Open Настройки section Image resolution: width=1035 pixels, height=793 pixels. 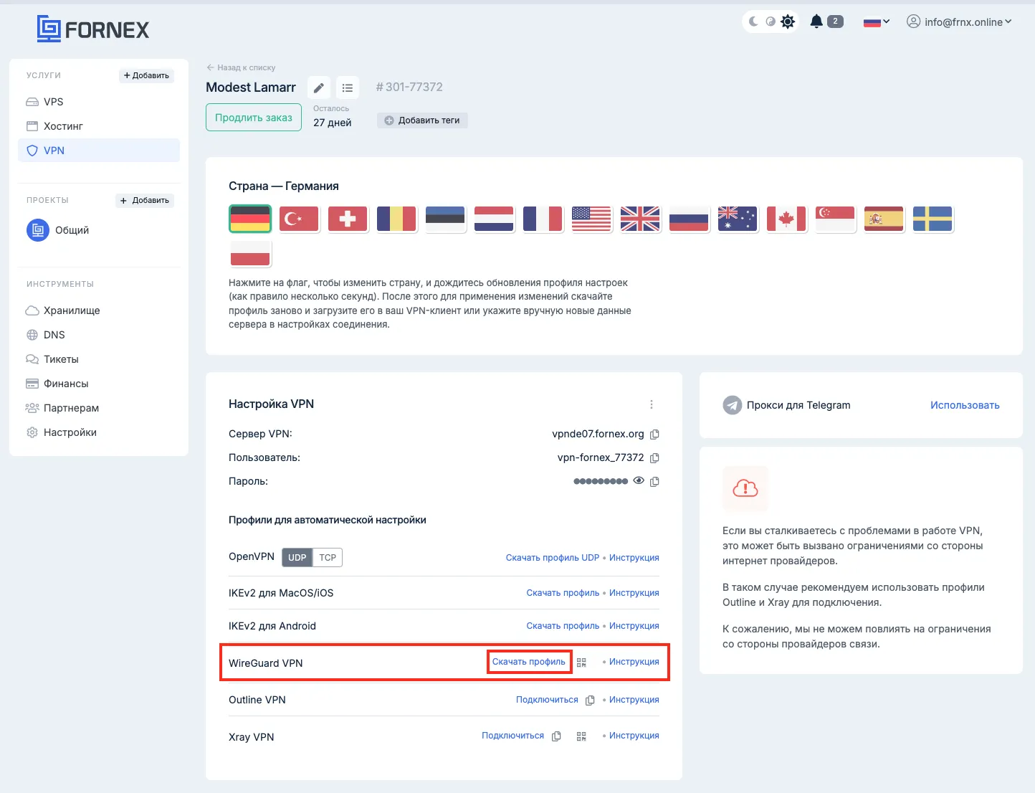tap(99, 432)
